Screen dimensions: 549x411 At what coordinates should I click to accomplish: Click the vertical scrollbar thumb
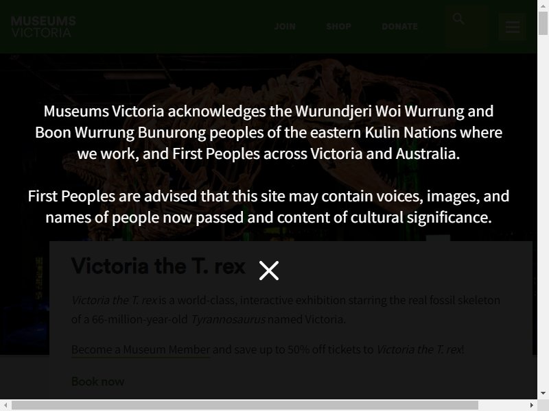point(543,23)
